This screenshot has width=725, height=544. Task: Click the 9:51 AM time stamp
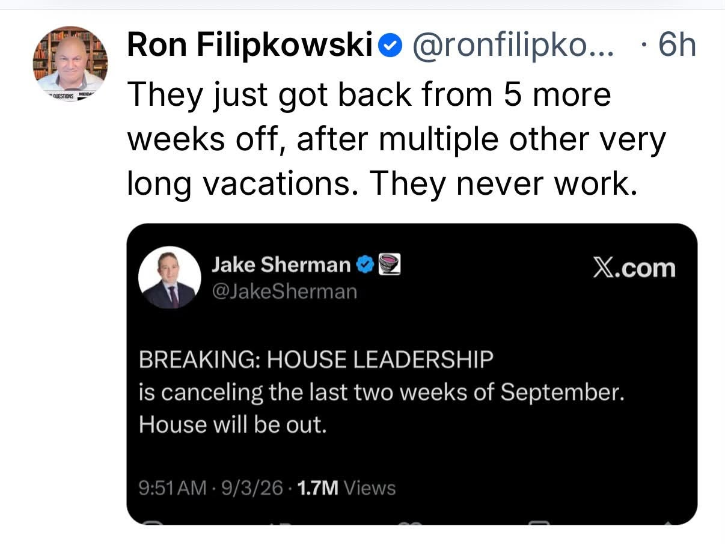coord(173,487)
